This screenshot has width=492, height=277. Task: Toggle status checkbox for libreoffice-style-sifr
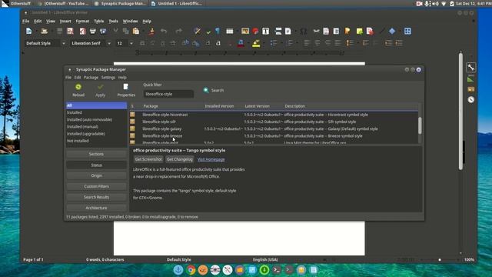click(x=132, y=122)
